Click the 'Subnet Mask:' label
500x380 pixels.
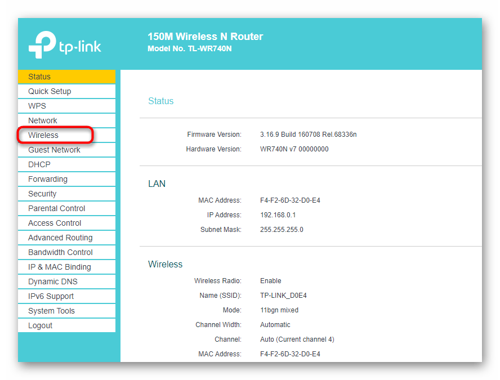[x=221, y=230]
